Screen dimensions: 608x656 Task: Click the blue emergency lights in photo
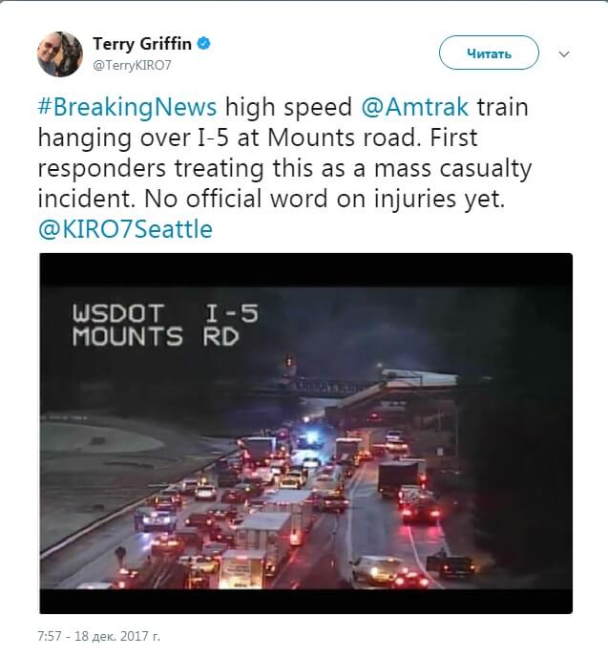pos(310,438)
